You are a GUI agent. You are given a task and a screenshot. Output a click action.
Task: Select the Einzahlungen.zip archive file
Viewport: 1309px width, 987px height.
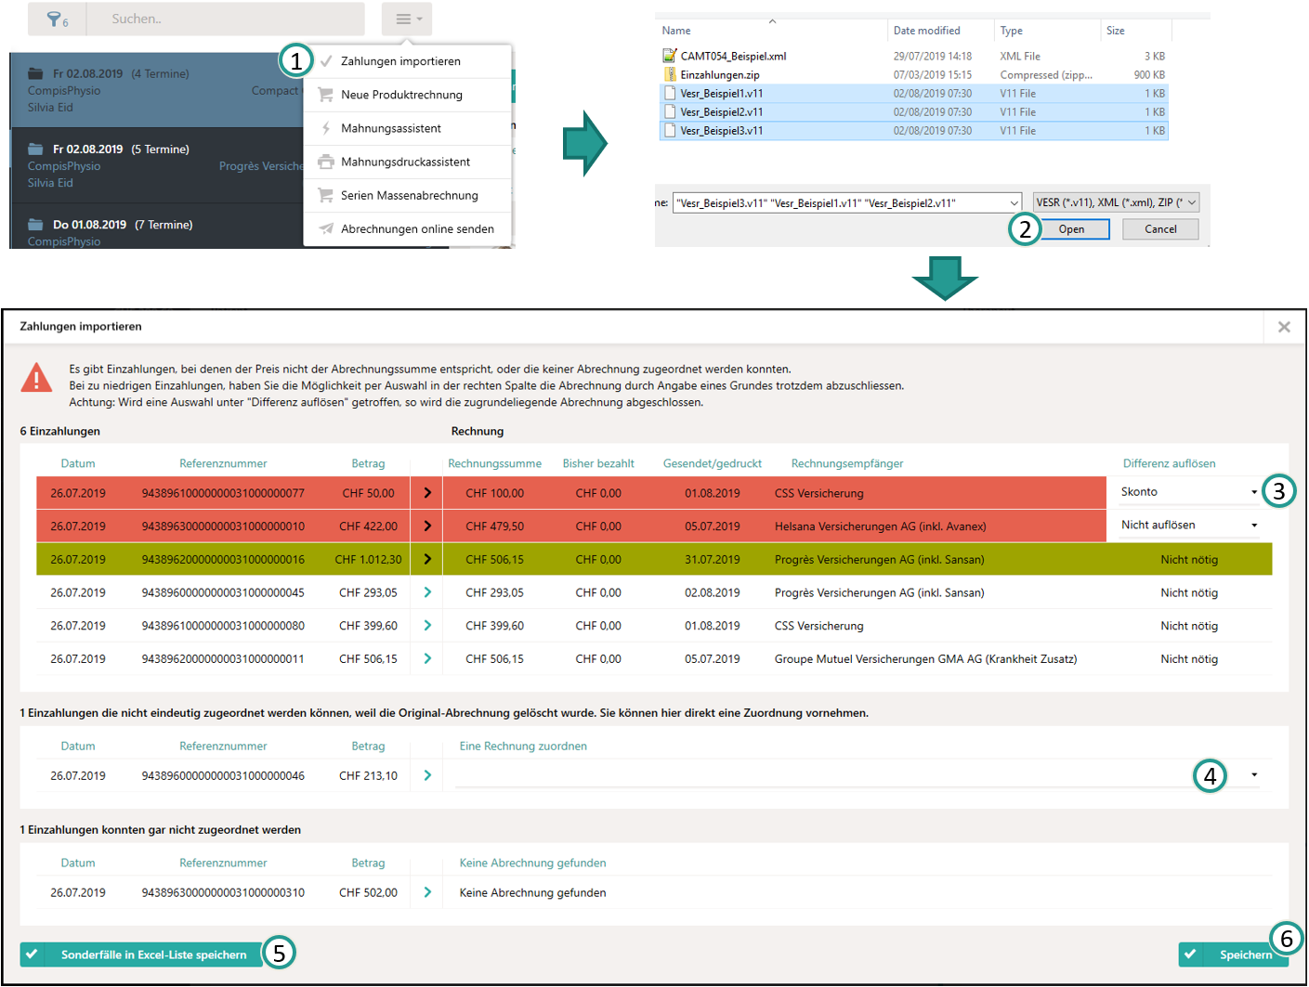(719, 75)
